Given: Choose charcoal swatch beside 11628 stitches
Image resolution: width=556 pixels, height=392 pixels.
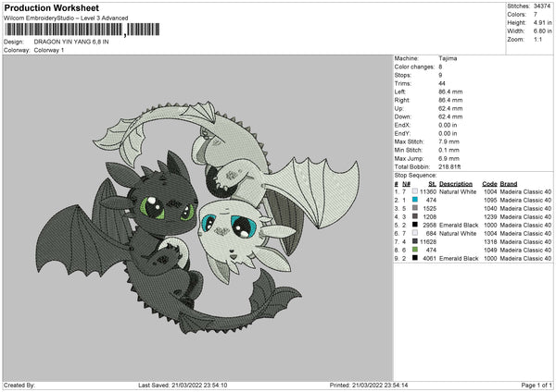Looking at the screenshot, I should point(415,241).
